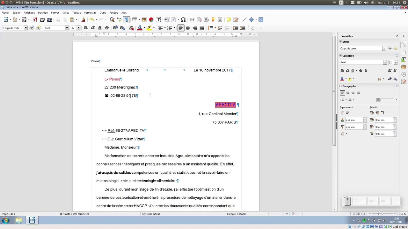The width and height of the screenshot is (408, 229).
Task: Click Style par défaut in status bar
Action: tap(151, 214)
